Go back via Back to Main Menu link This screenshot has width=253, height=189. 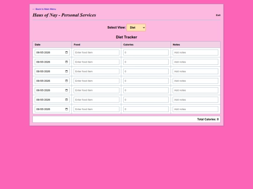click(x=44, y=9)
